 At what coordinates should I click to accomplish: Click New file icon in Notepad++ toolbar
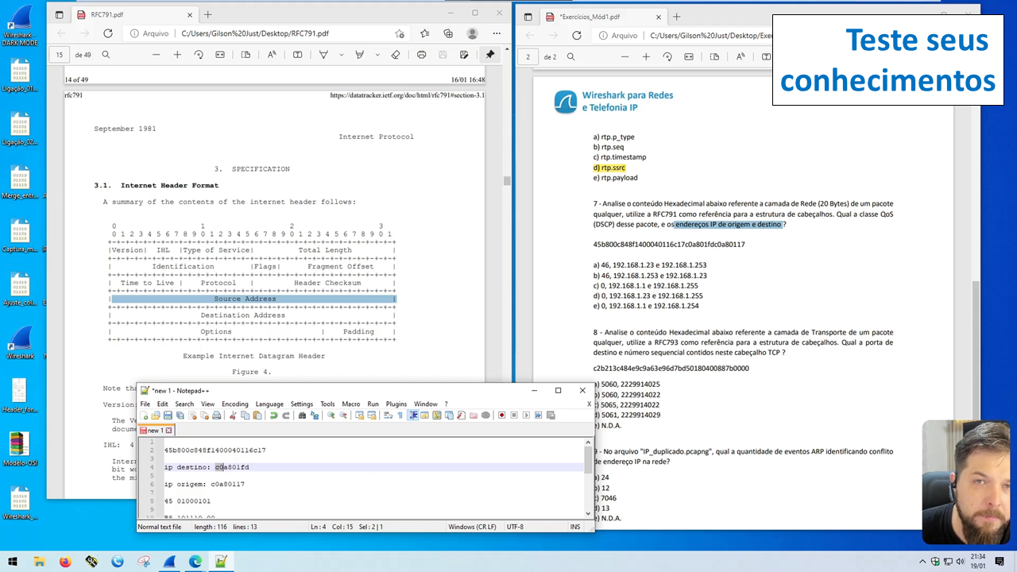pyautogui.click(x=144, y=415)
